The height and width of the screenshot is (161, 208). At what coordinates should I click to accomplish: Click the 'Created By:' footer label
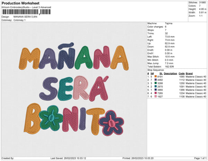pyautogui.click(x=8, y=158)
